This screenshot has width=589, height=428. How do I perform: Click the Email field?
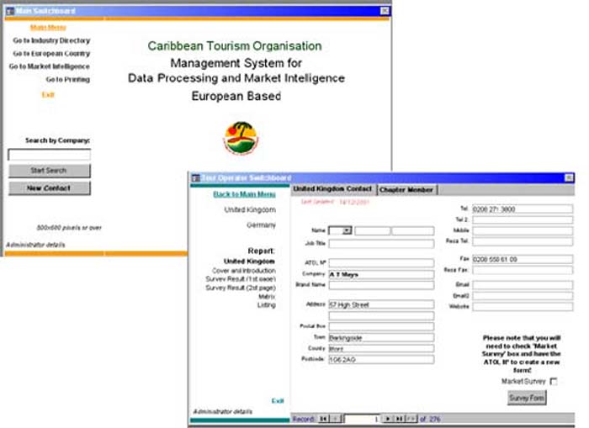coord(523,285)
